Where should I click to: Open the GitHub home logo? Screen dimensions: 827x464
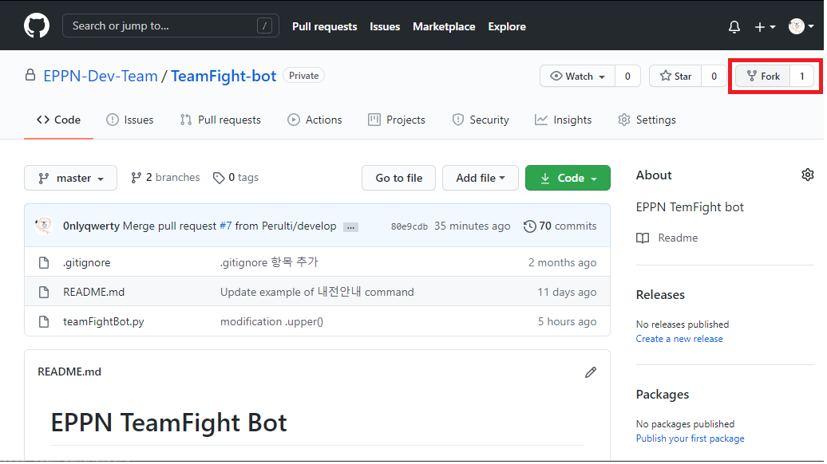click(x=37, y=26)
